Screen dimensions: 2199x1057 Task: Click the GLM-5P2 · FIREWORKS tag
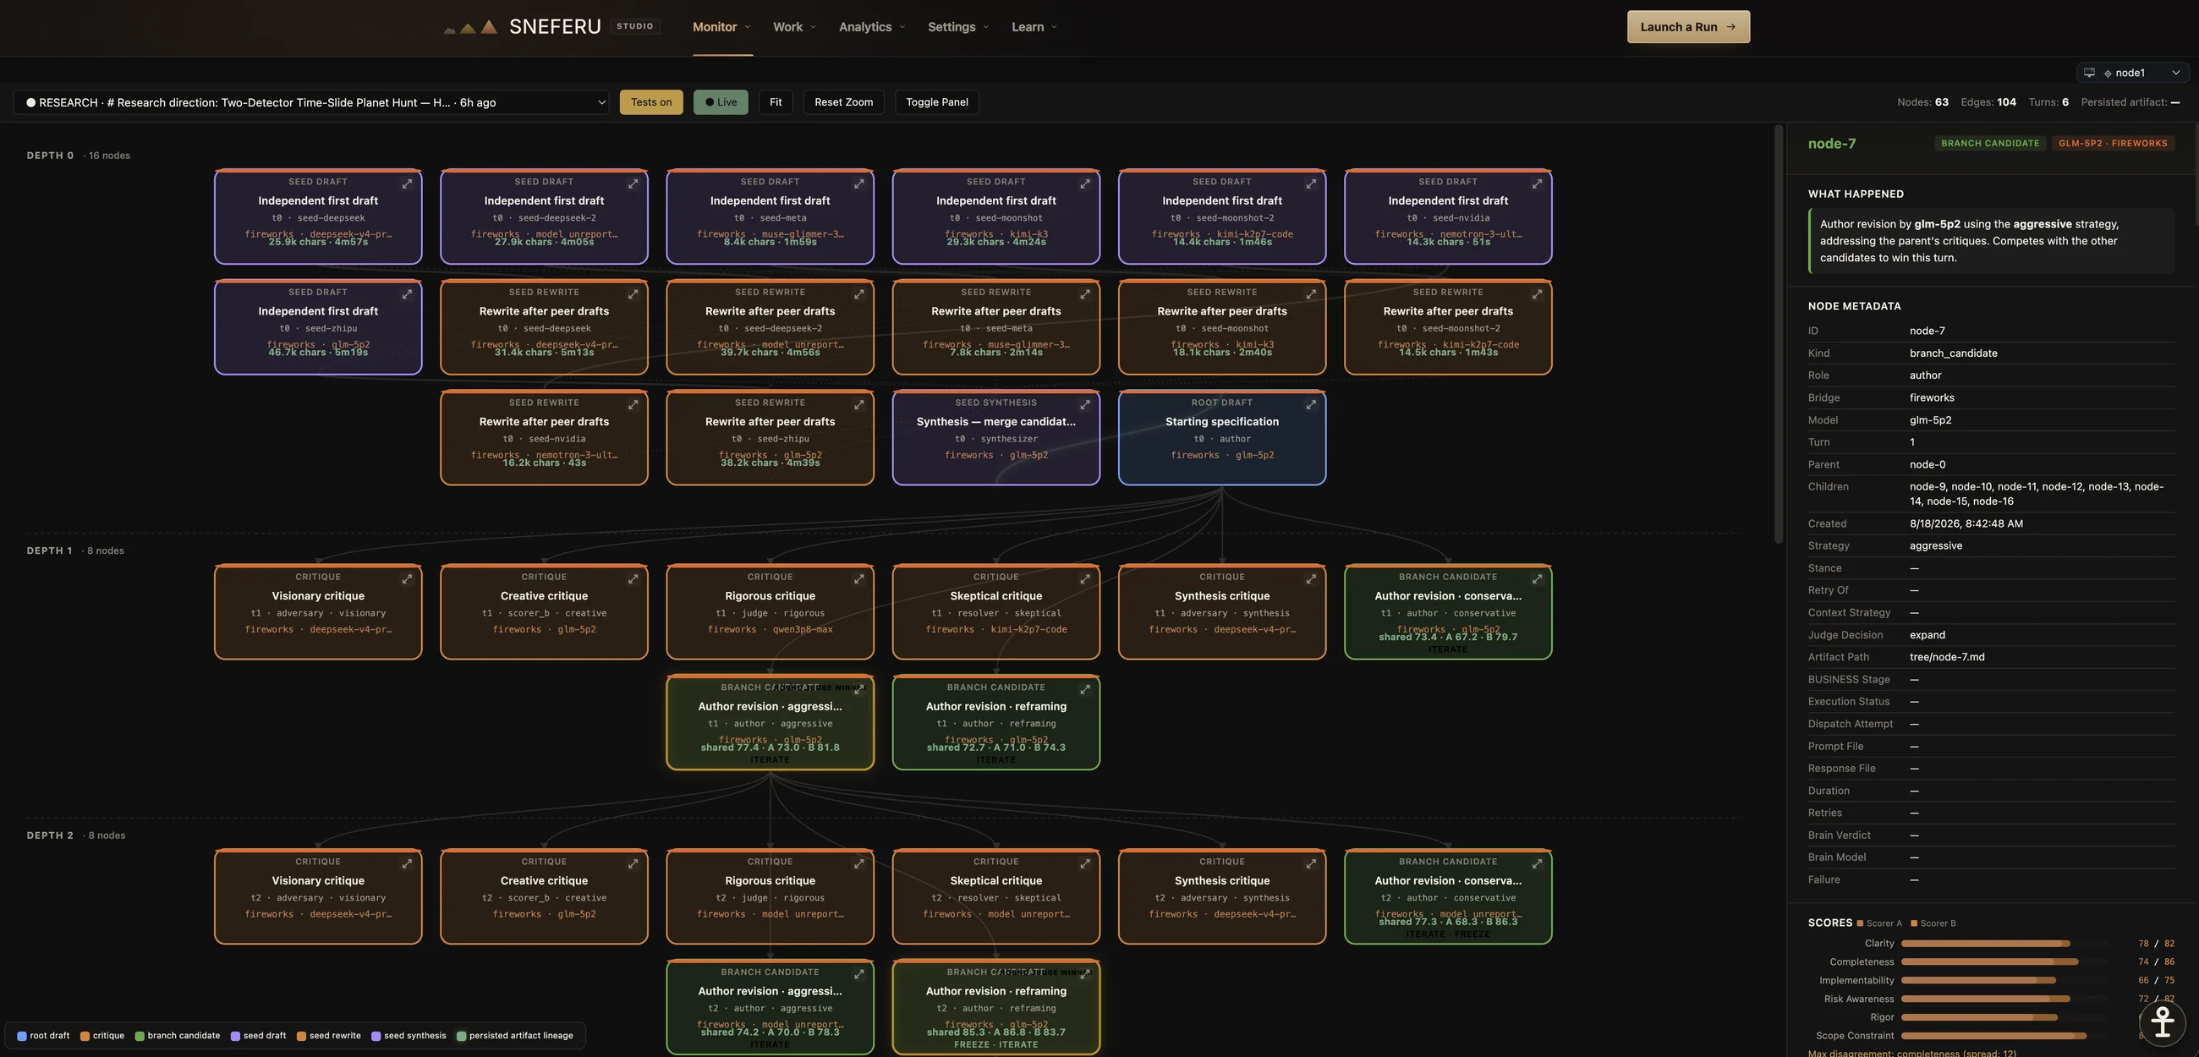click(2113, 144)
